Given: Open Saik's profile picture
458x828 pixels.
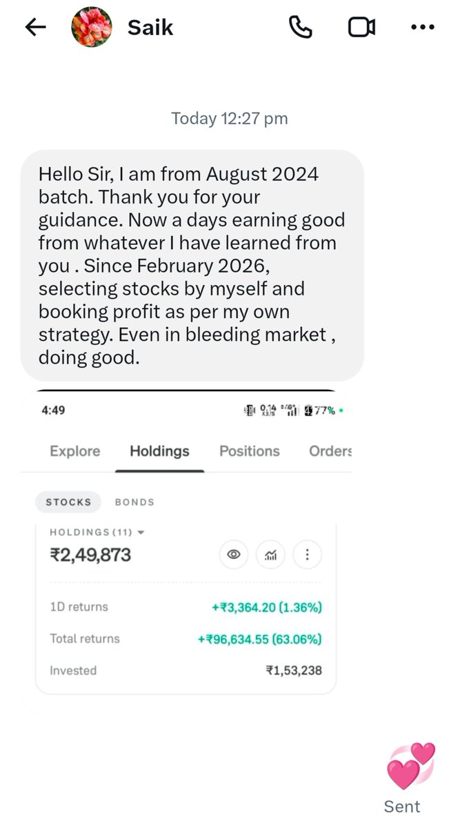Looking at the screenshot, I should click(92, 28).
